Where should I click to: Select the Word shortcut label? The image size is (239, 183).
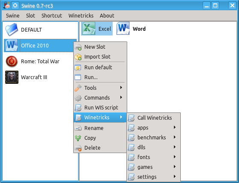click(x=139, y=29)
